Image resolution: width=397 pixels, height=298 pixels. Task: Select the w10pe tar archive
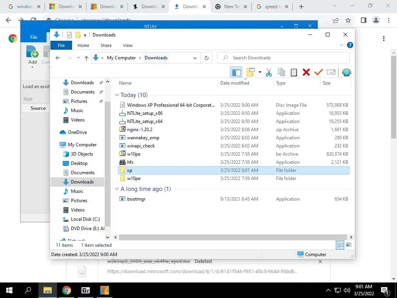point(234,154)
